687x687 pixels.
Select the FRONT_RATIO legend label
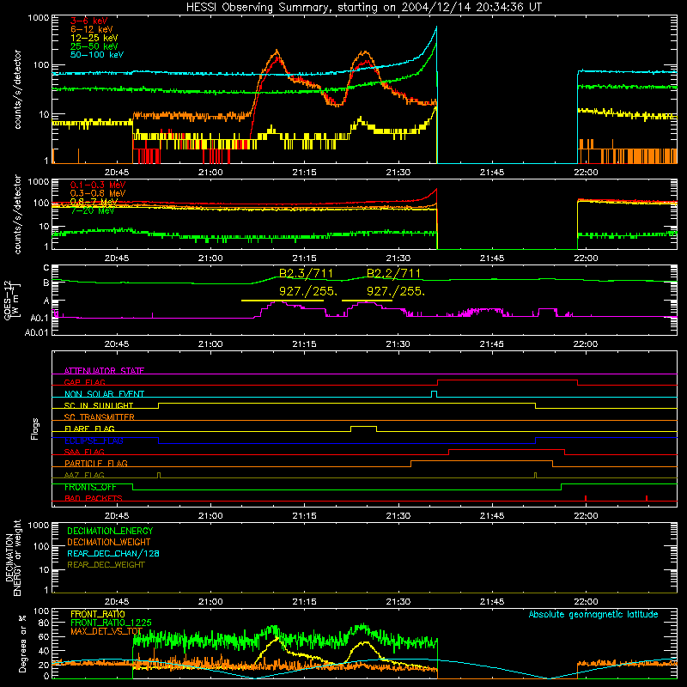click(x=97, y=614)
